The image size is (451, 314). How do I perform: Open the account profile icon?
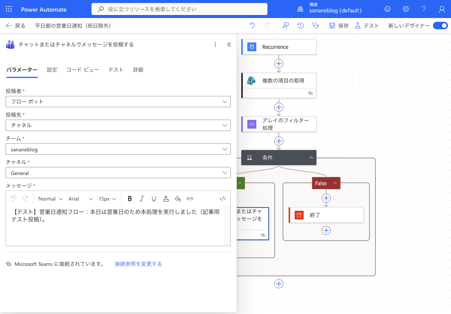click(442, 9)
